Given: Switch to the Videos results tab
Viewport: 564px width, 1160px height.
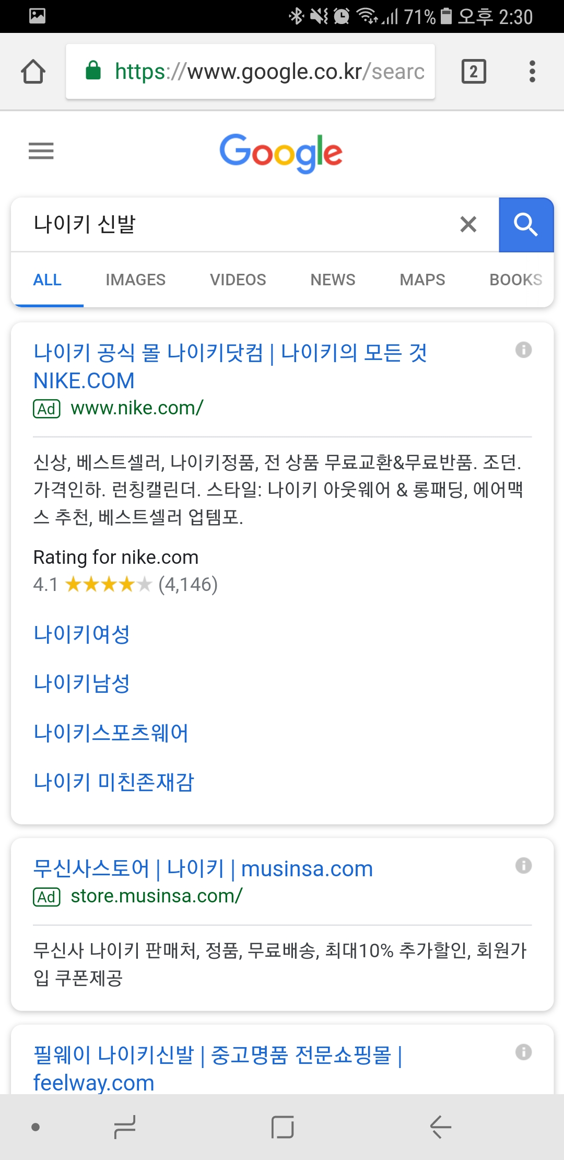Looking at the screenshot, I should coord(238,280).
